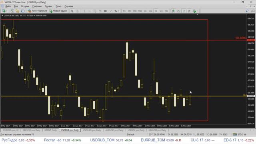Select the horizontal line tool
The image size is (256, 144).
pyautogui.click(x=90, y=11)
